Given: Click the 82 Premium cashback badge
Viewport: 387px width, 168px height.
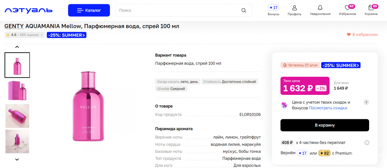Looking at the screenshot, I should (324, 153).
